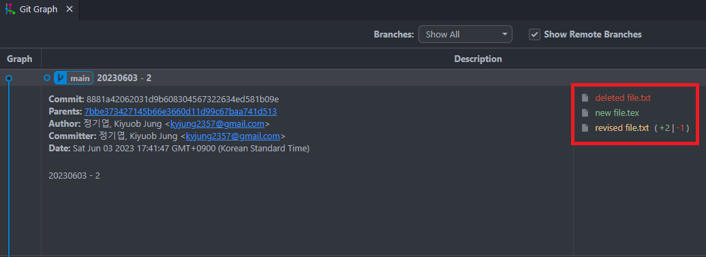The height and width of the screenshot is (257, 706).
Task: Click the Graph column header
Action: [20, 59]
